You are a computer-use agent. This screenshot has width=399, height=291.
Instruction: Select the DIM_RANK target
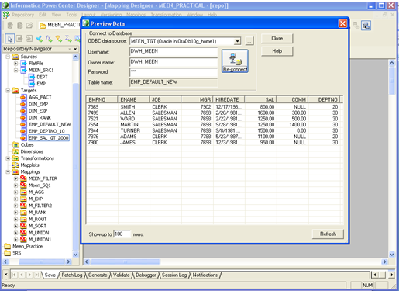point(40,117)
